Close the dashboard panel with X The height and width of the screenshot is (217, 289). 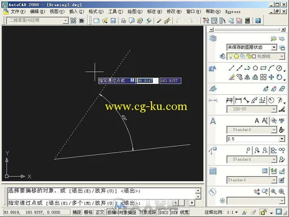tap(283, 29)
